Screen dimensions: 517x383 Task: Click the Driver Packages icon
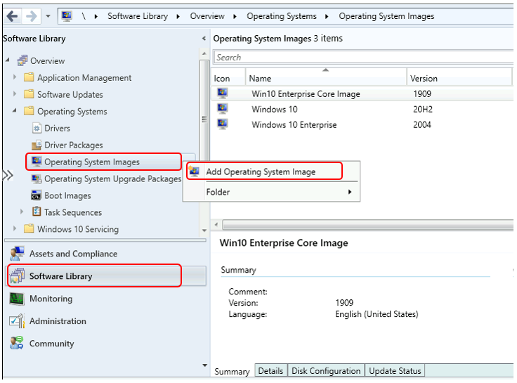click(37, 145)
